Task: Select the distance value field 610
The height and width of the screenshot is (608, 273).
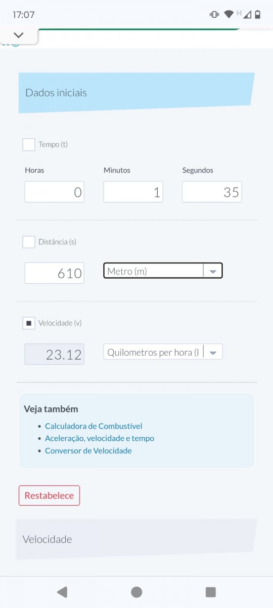Action: [55, 273]
